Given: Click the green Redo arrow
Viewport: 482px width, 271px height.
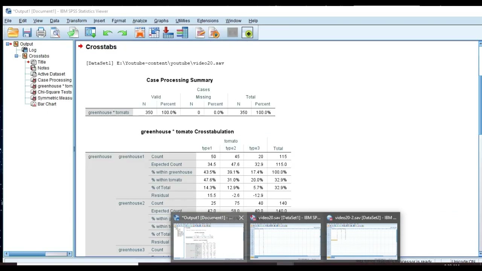Looking at the screenshot, I should (122, 33).
